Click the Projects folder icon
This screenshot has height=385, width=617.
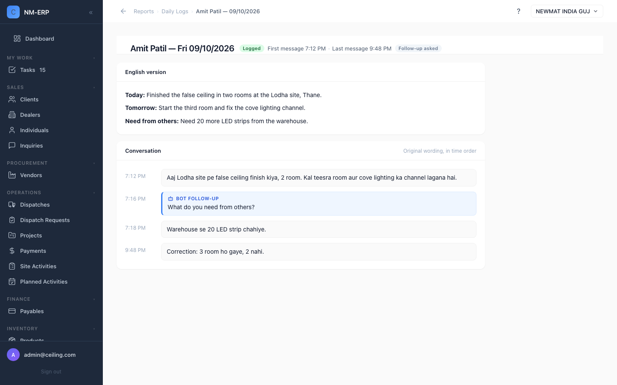(x=12, y=235)
